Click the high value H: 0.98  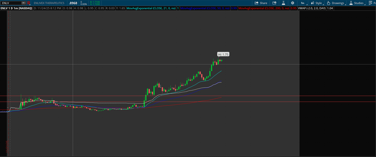point(78,8)
